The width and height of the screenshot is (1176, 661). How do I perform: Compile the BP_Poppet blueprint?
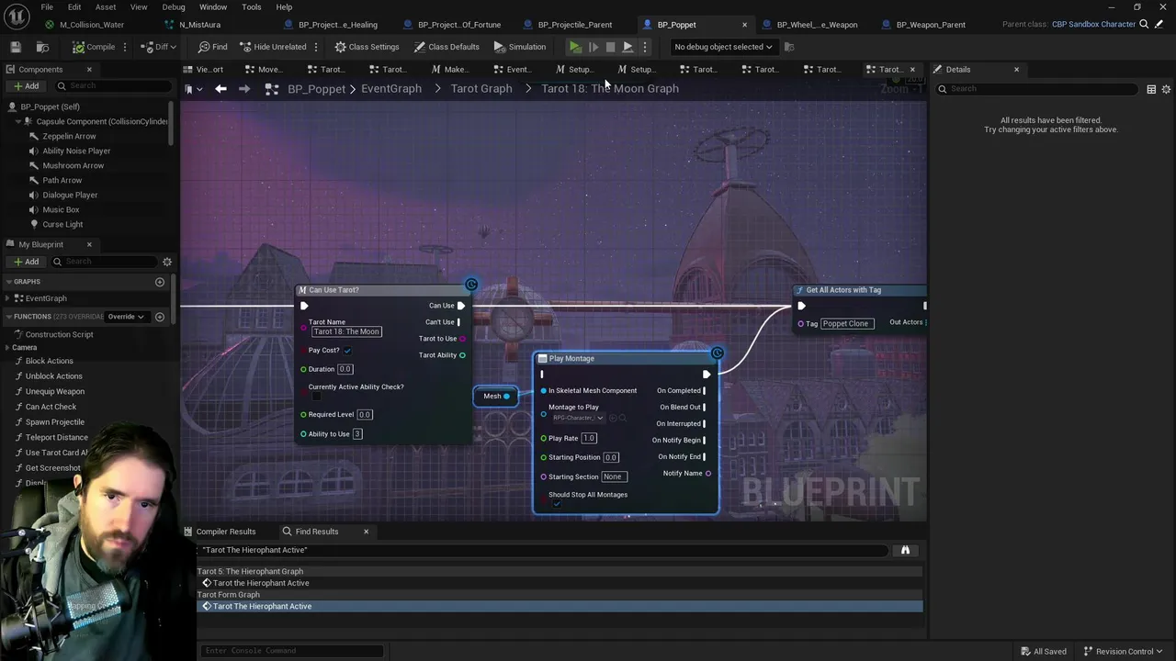pos(94,47)
